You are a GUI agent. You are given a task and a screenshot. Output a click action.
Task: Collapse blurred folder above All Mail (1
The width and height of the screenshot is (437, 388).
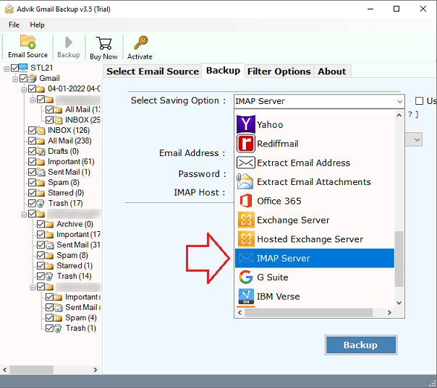tap(33, 100)
